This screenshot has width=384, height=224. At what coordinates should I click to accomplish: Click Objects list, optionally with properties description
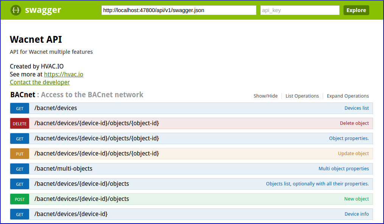click(x=317, y=184)
